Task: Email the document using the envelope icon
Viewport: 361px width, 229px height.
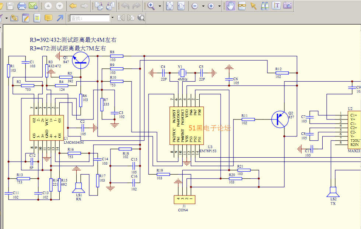Action: pyautogui.click(x=33, y=6)
